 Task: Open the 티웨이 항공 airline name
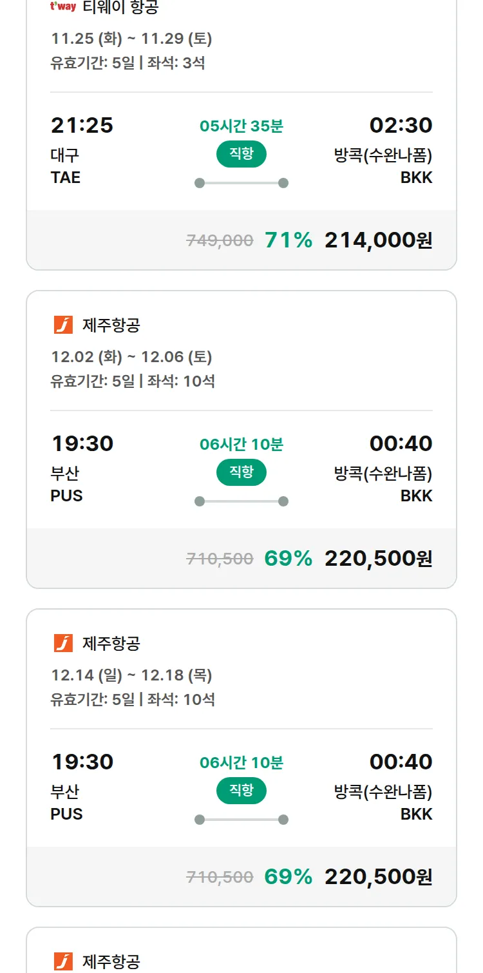click(x=120, y=7)
